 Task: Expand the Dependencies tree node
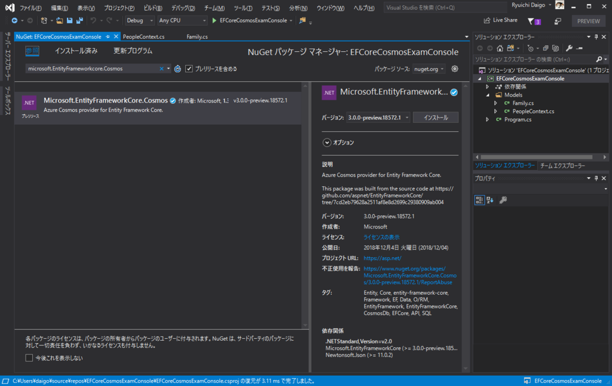pyautogui.click(x=487, y=87)
